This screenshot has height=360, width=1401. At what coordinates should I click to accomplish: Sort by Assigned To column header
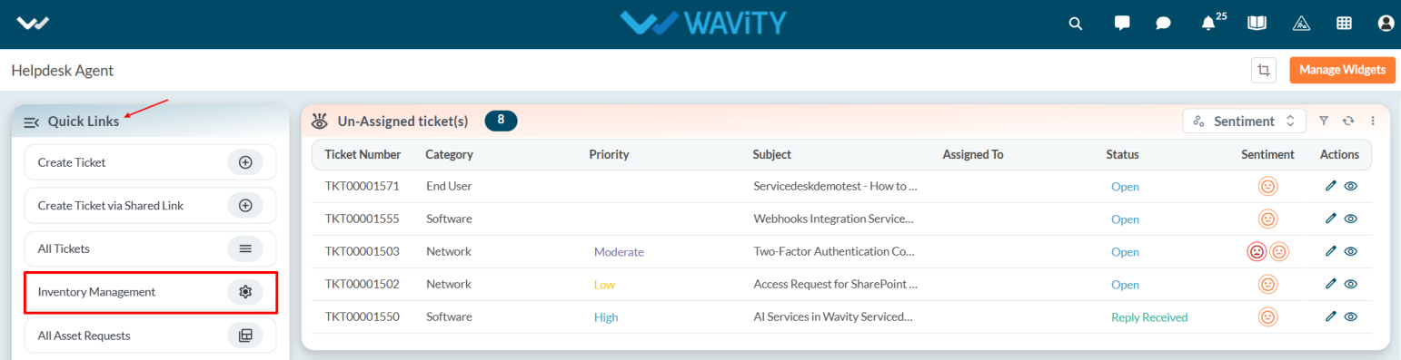pos(973,155)
